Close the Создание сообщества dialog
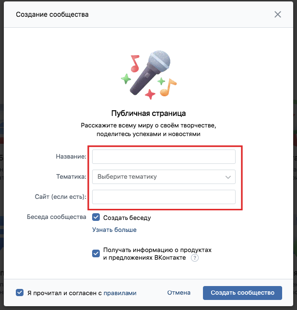 click(x=278, y=14)
